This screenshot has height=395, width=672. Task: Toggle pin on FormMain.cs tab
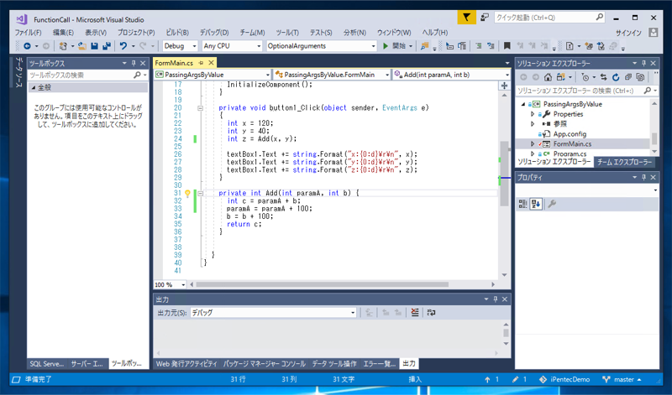[x=201, y=63]
